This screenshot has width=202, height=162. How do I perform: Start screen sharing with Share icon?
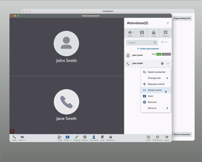pyautogui.click(x=67, y=137)
